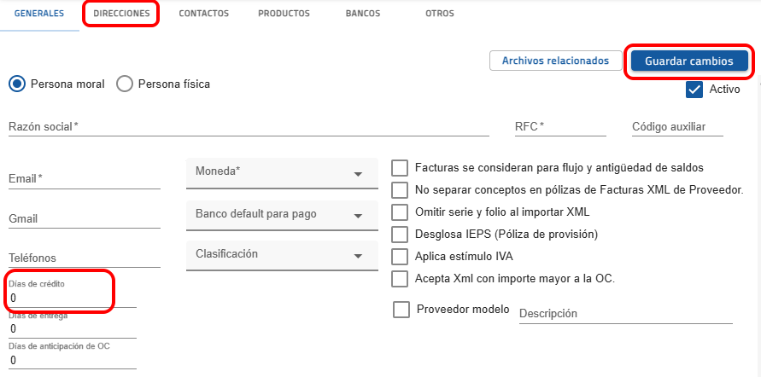The image size is (761, 377).
Task: Open Archivos relacionados
Action: 555,61
